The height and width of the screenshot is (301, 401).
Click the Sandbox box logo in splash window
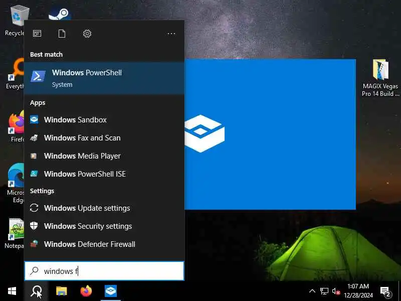coord(205,133)
